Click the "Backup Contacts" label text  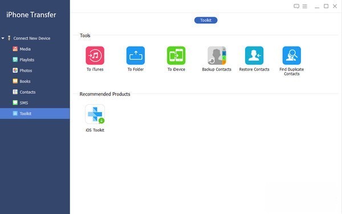point(217,69)
